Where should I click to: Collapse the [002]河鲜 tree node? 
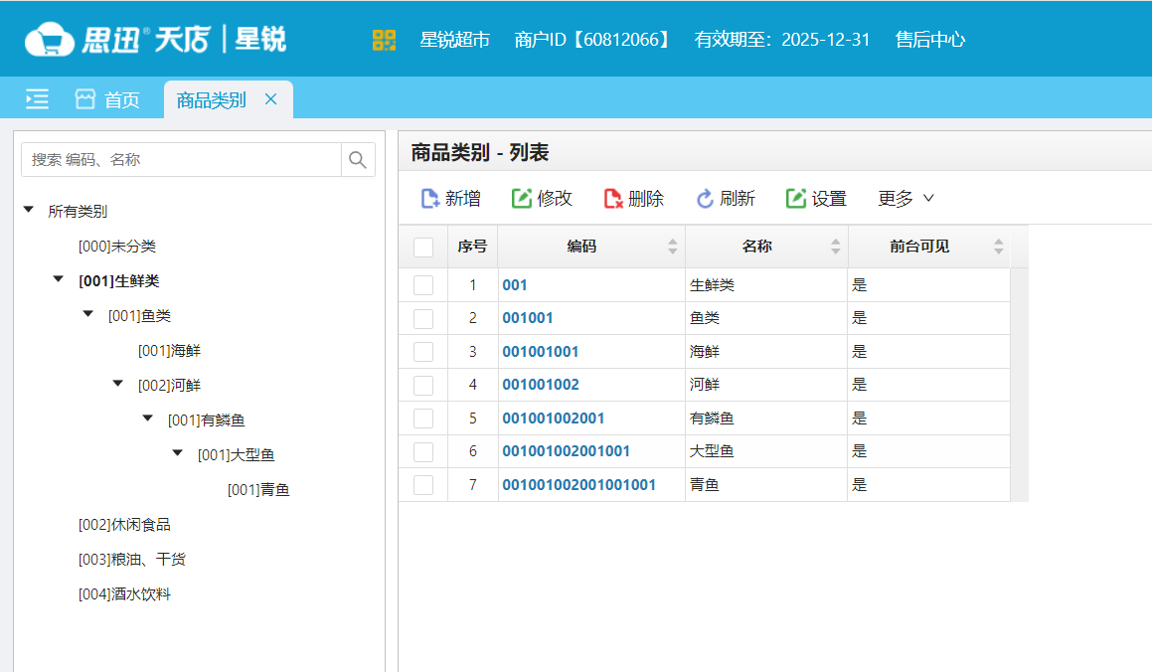pos(117,384)
